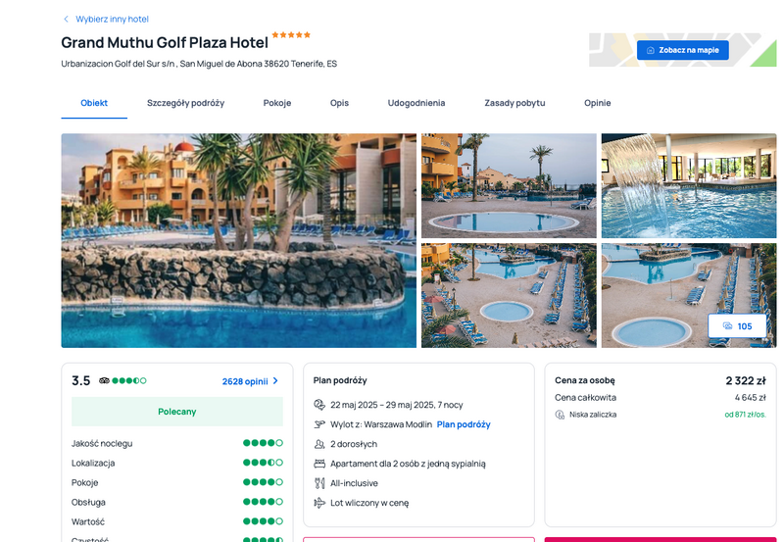Expand reviews via chevron after 2628 opinii
784x542 pixels.
275,381
